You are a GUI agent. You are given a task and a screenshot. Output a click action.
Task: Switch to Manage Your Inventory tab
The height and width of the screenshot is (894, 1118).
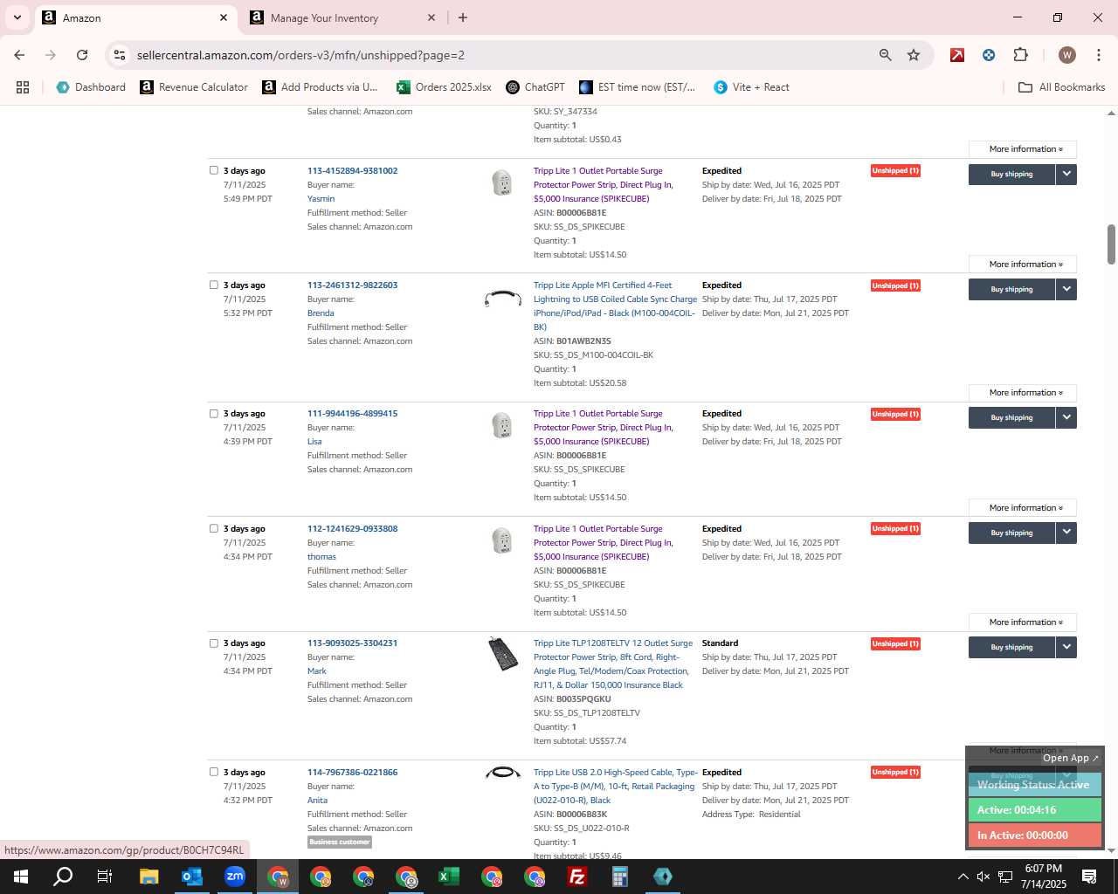click(341, 17)
